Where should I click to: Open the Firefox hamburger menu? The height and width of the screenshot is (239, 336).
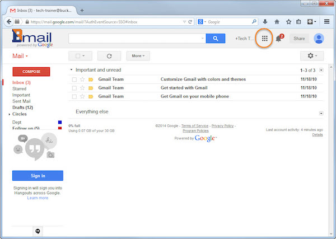tap(327, 22)
